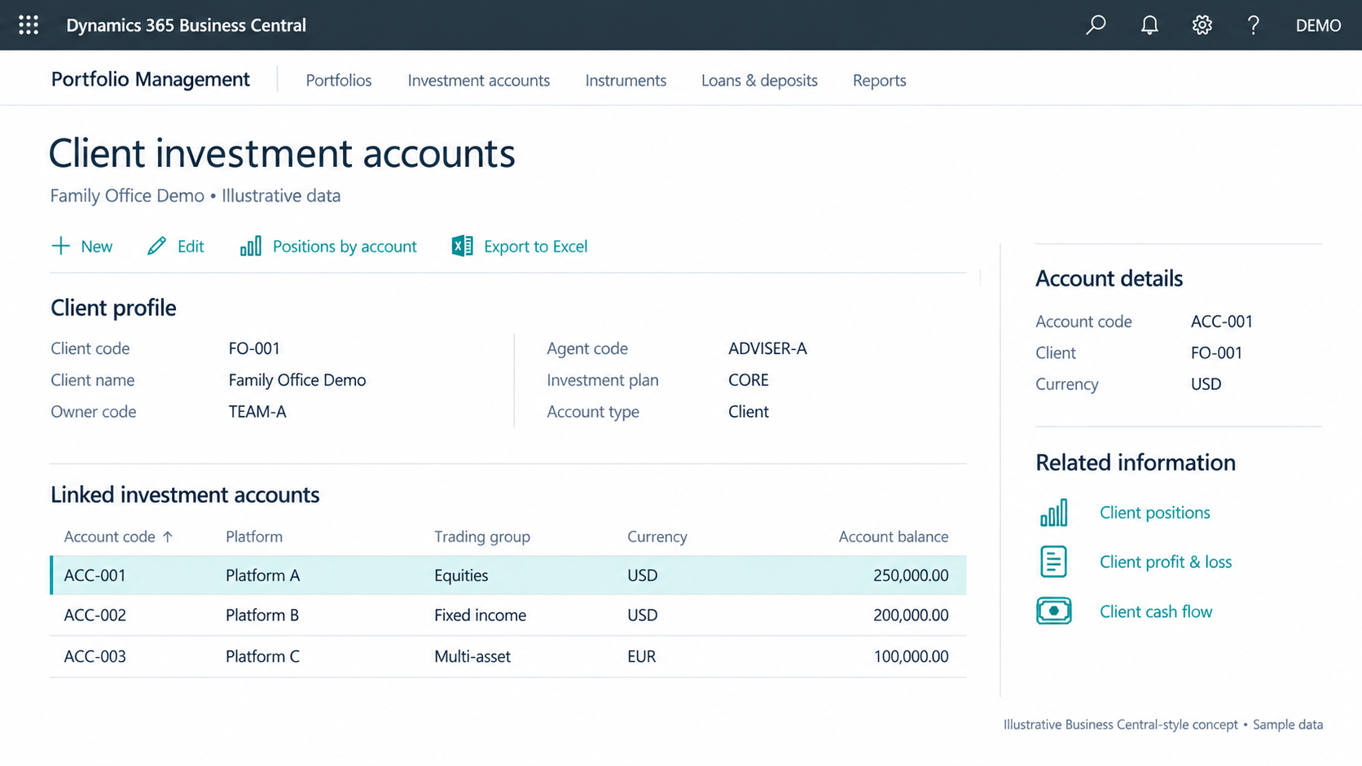Select the ACC-002 account code cell
Screen dimensions: 1362x766
click(95, 615)
